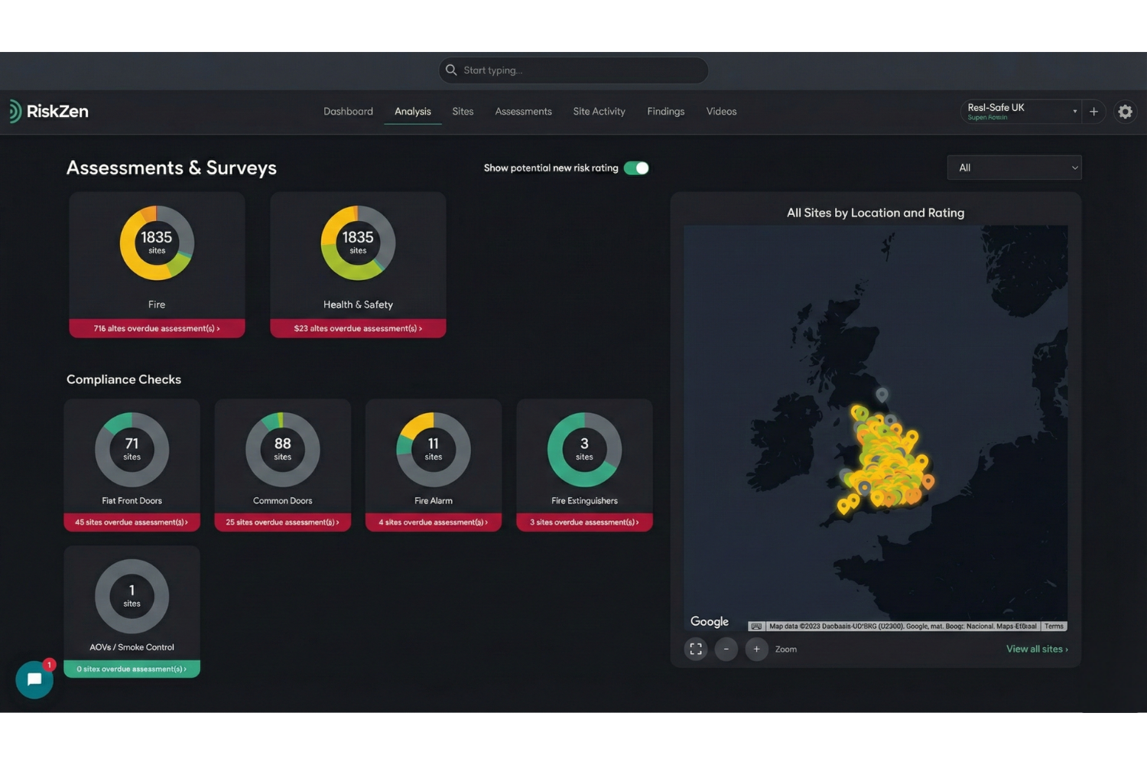Open the Resi-Safe UK account dropdown

1020,112
